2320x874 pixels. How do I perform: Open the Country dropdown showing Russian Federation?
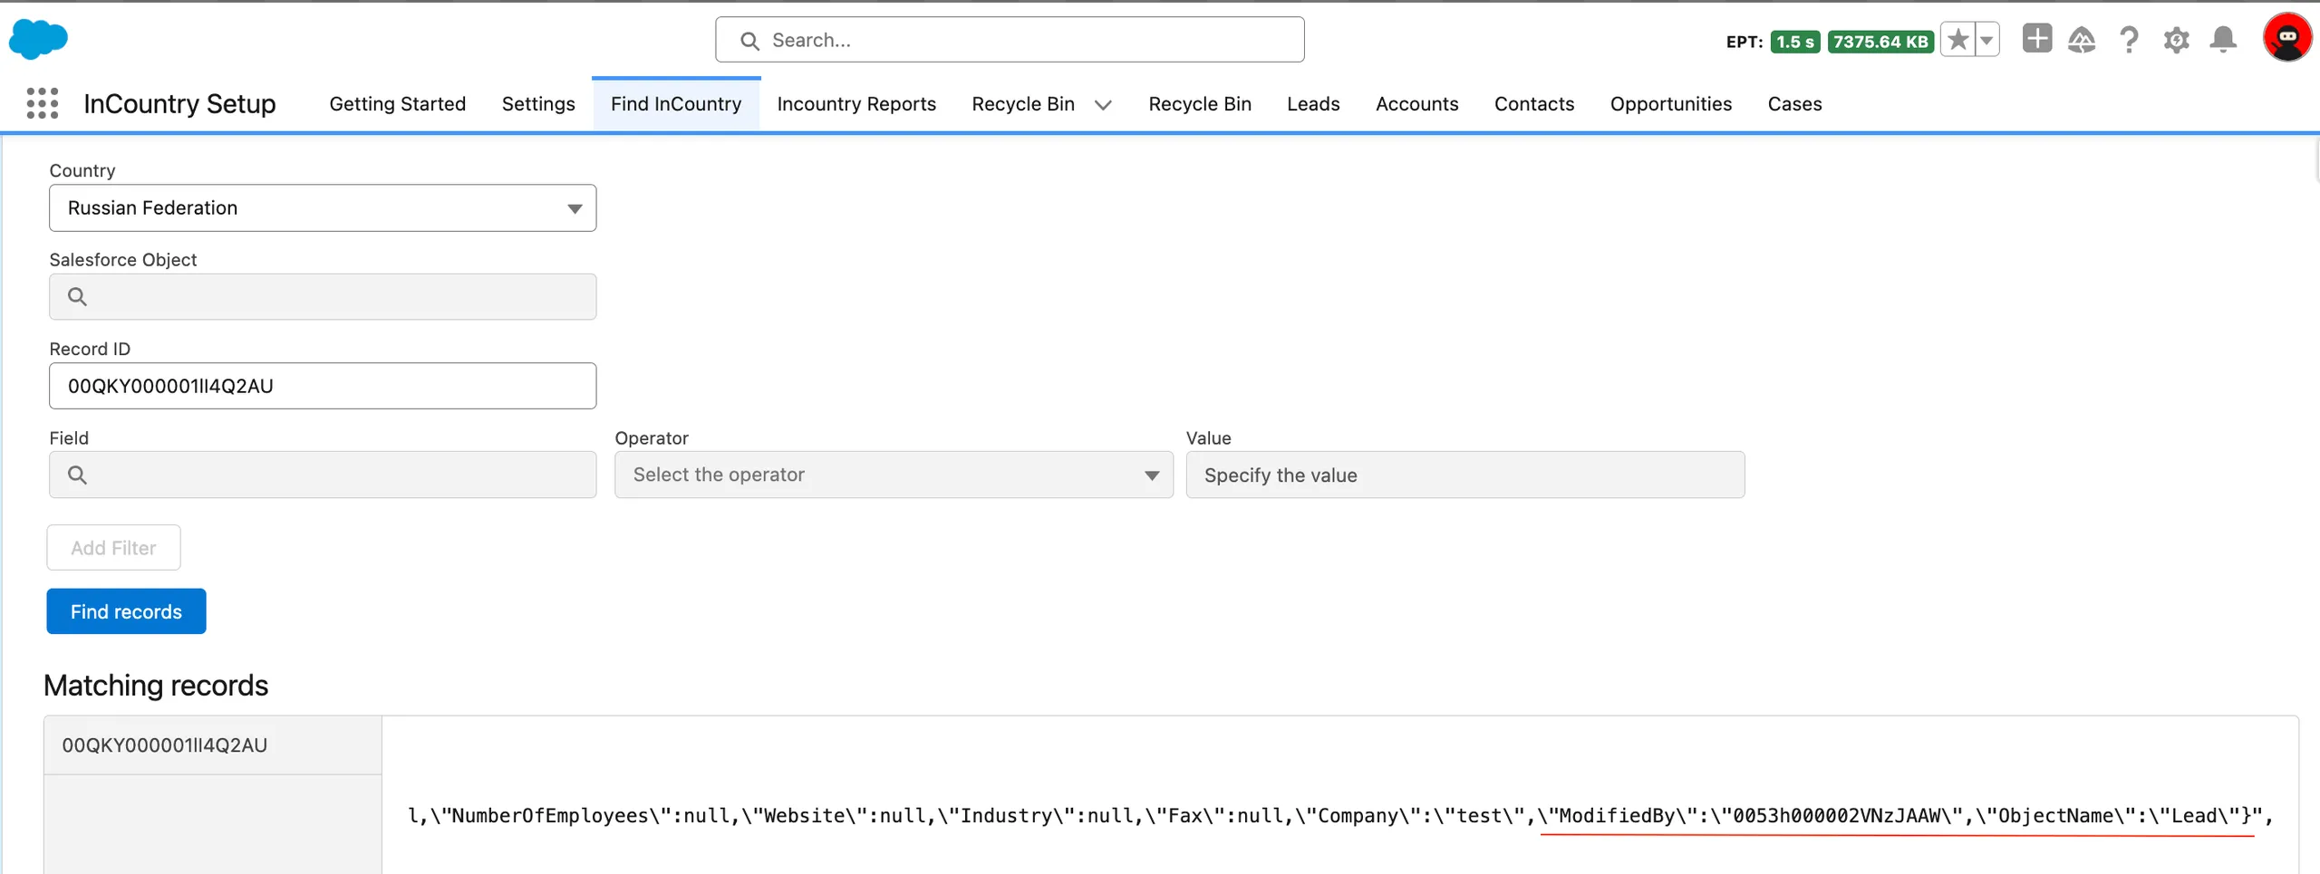click(x=323, y=208)
